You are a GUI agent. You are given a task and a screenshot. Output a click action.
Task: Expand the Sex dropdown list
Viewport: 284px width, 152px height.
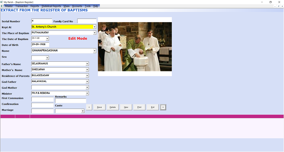click(47, 58)
